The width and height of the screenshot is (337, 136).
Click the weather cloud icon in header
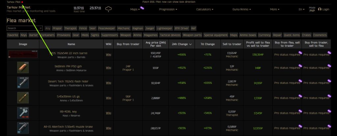(109, 9)
